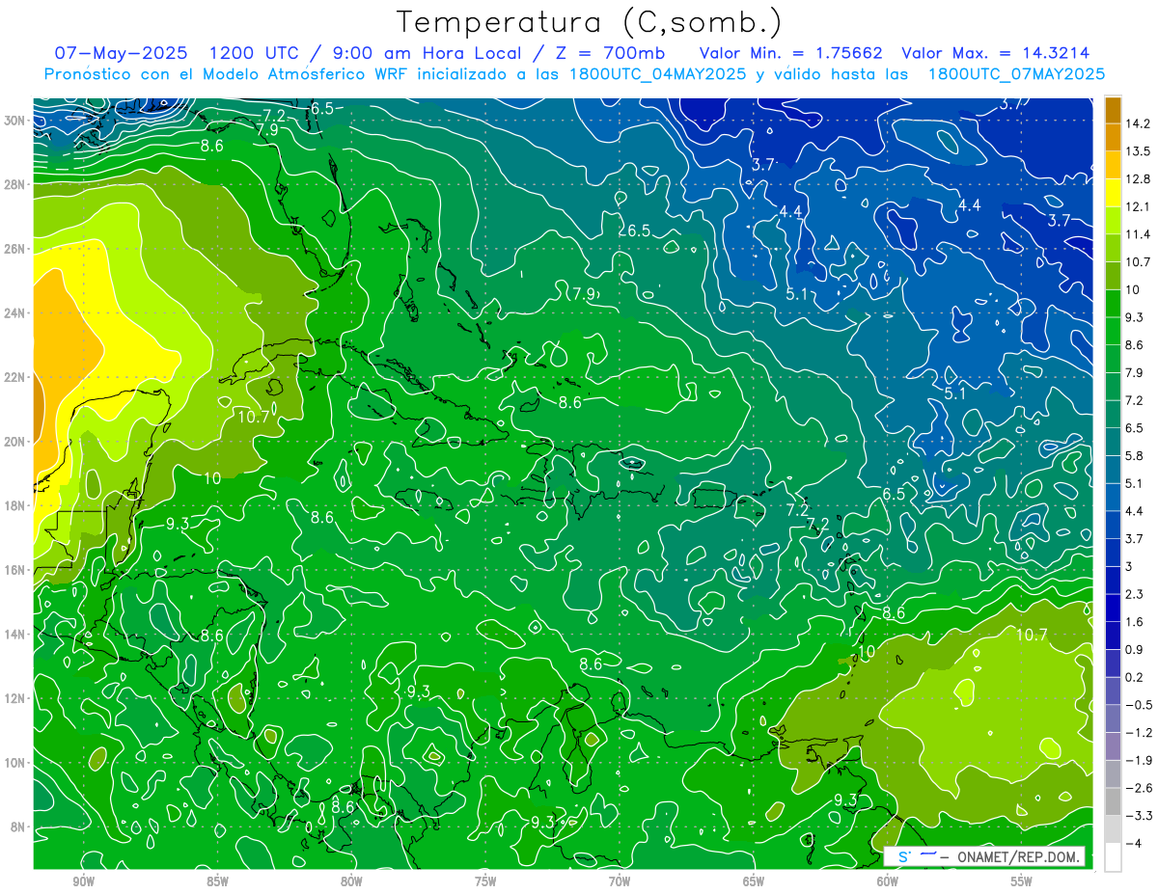Click the 85W longitude axis label
Viewport: 1158px width, 894px height.
point(217,882)
